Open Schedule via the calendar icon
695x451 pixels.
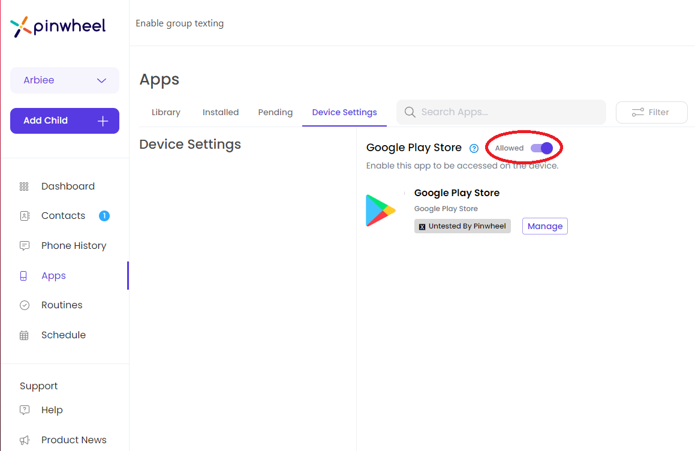pos(24,335)
